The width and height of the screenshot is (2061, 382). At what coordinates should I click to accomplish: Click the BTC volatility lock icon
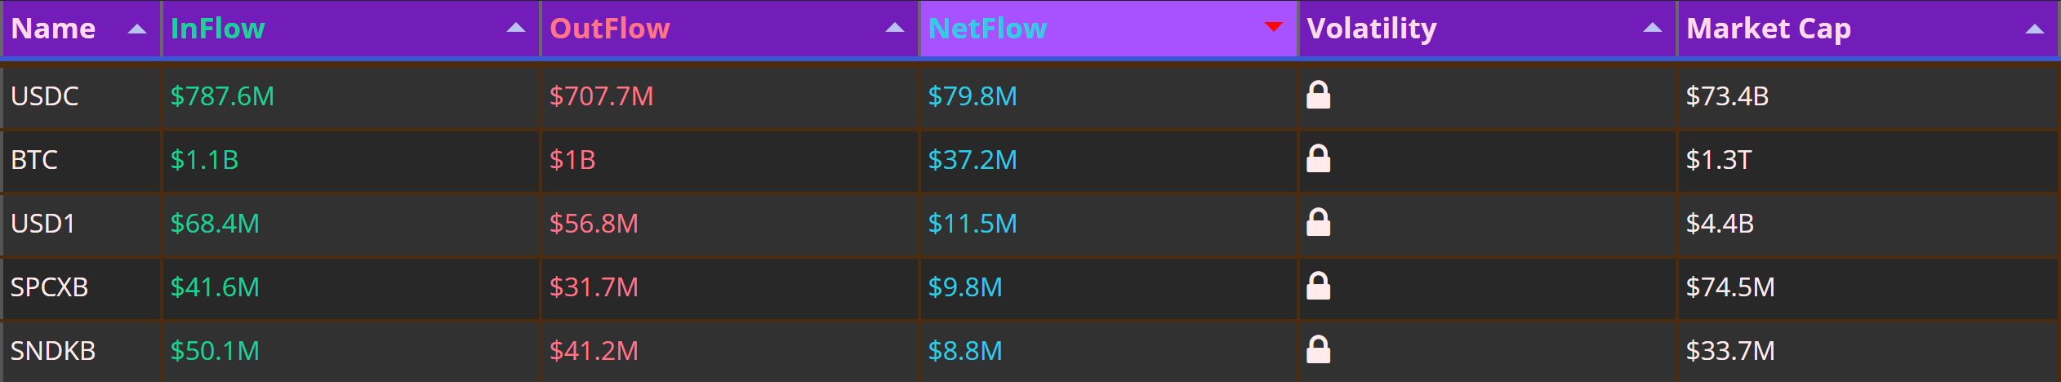1318,158
